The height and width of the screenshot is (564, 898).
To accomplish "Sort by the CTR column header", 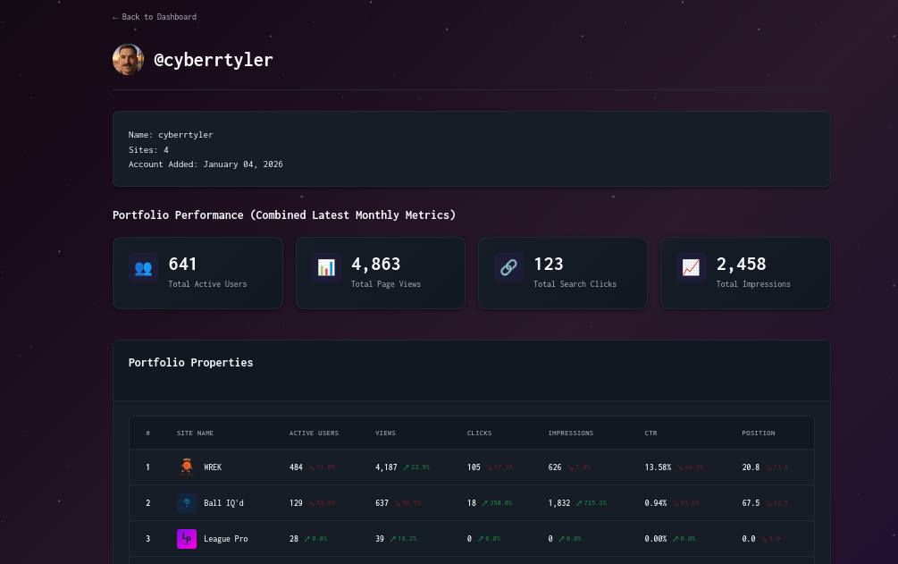I will [650, 433].
